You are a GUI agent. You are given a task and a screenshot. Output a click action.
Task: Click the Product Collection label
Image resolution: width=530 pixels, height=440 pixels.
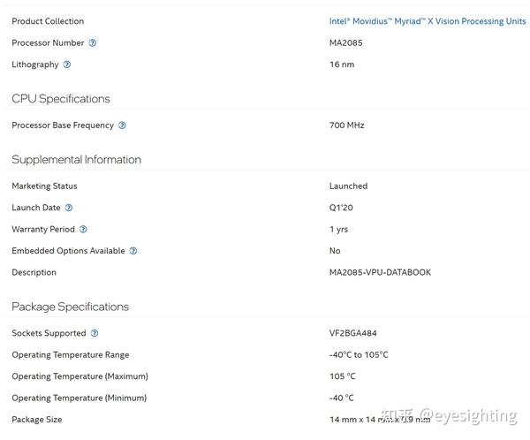pyautogui.click(x=48, y=21)
